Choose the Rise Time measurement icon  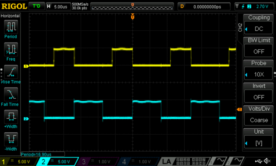(x=11, y=72)
